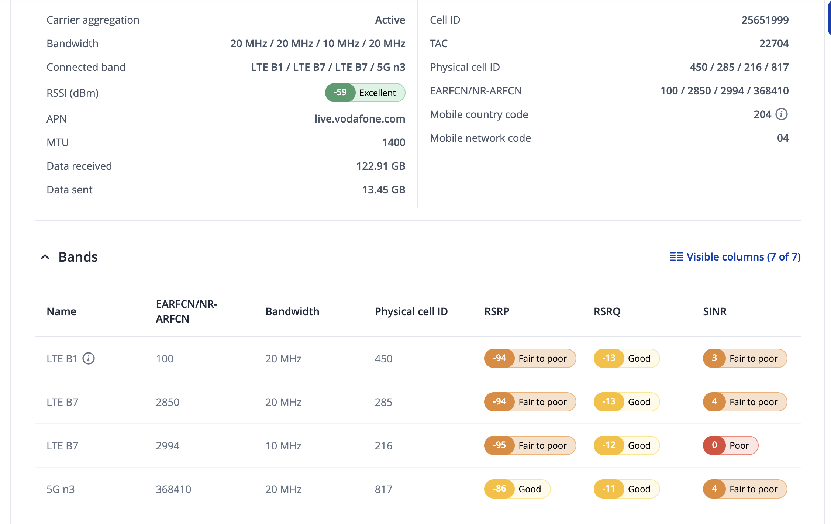Click the Name column header
Screen dimensions: 831x524
tap(61, 311)
